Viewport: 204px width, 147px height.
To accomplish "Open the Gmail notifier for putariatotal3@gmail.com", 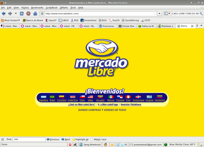I will pyautogui.click(x=146, y=145).
